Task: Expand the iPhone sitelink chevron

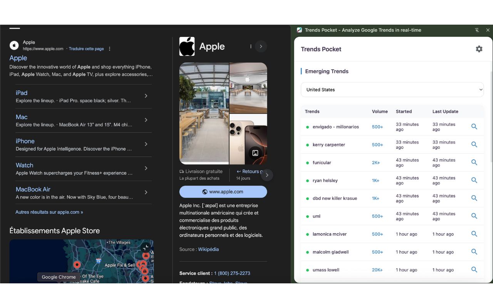Action: point(146,144)
